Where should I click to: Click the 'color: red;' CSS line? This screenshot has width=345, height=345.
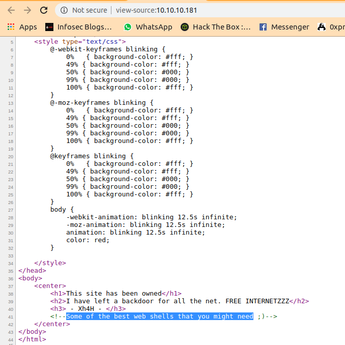[88, 240]
